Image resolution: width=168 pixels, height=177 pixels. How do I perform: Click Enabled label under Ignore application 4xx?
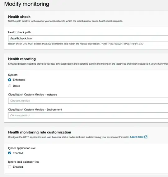click(18, 153)
